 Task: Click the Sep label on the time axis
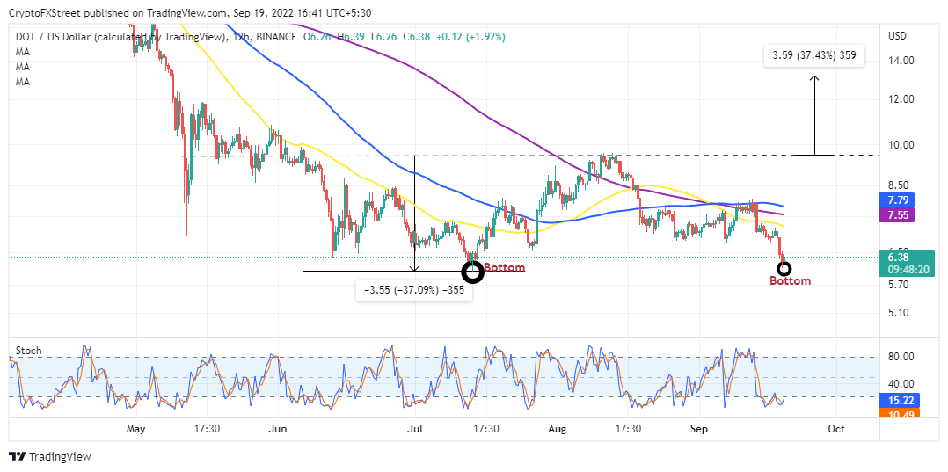[699, 429]
